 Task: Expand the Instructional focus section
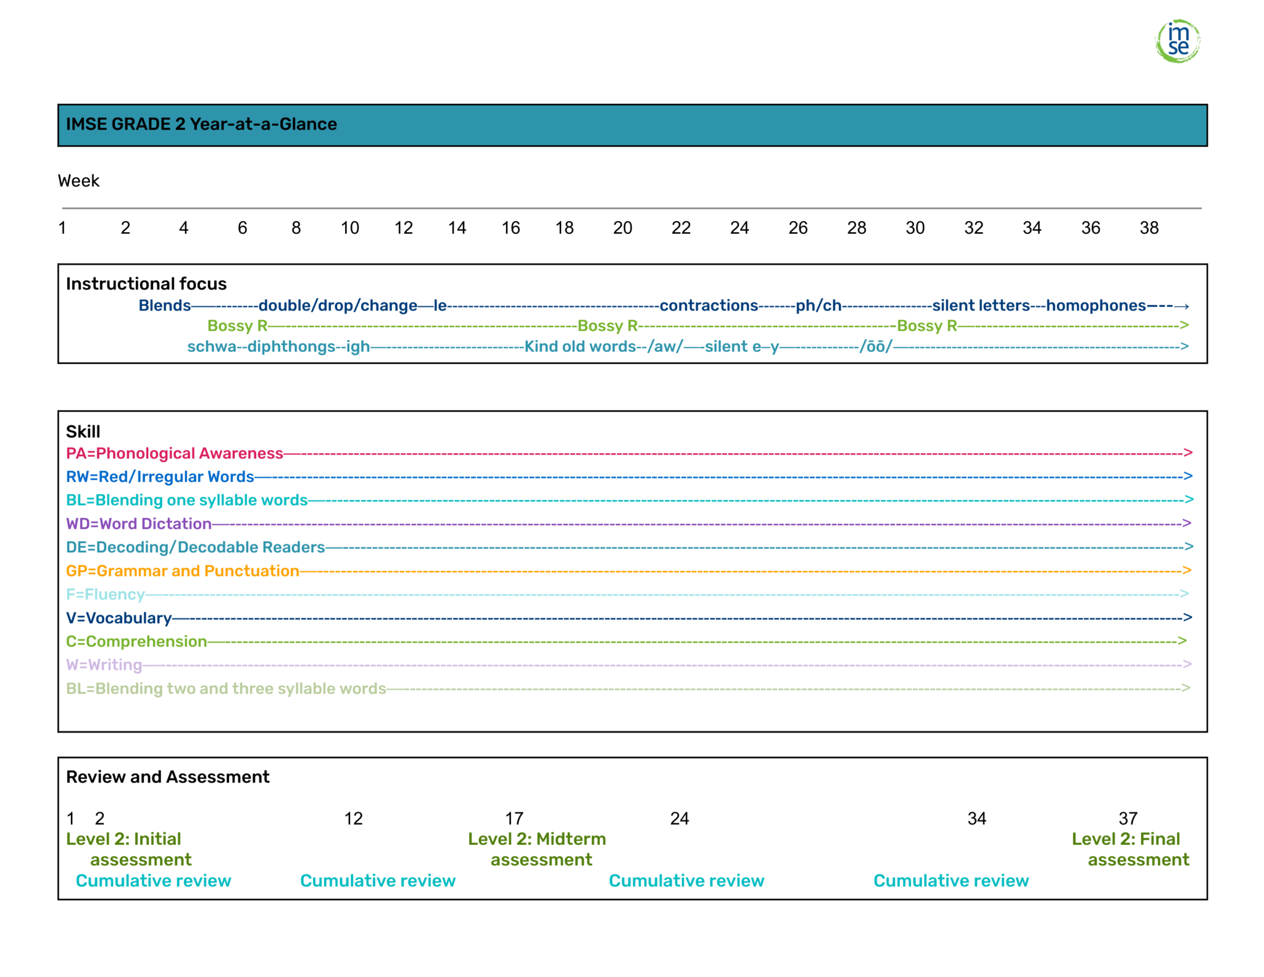(146, 283)
